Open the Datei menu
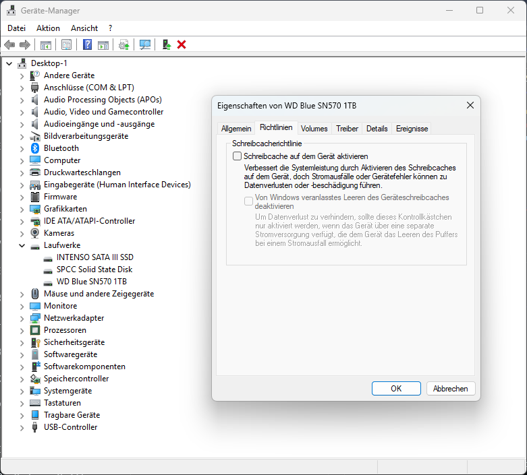The width and height of the screenshot is (527, 475). 16,28
